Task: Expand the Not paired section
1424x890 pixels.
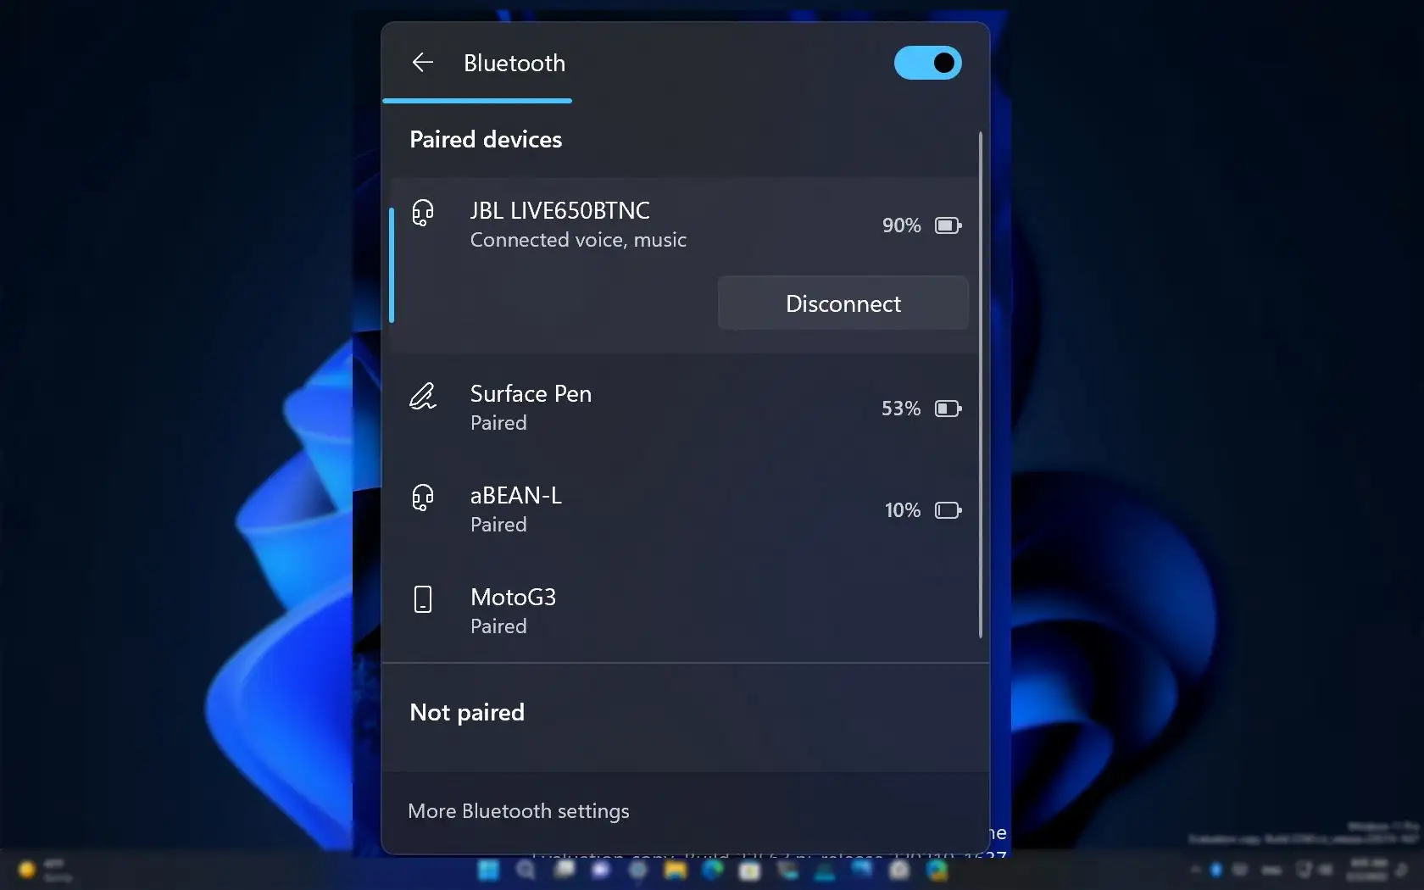Action: [466, 713]
